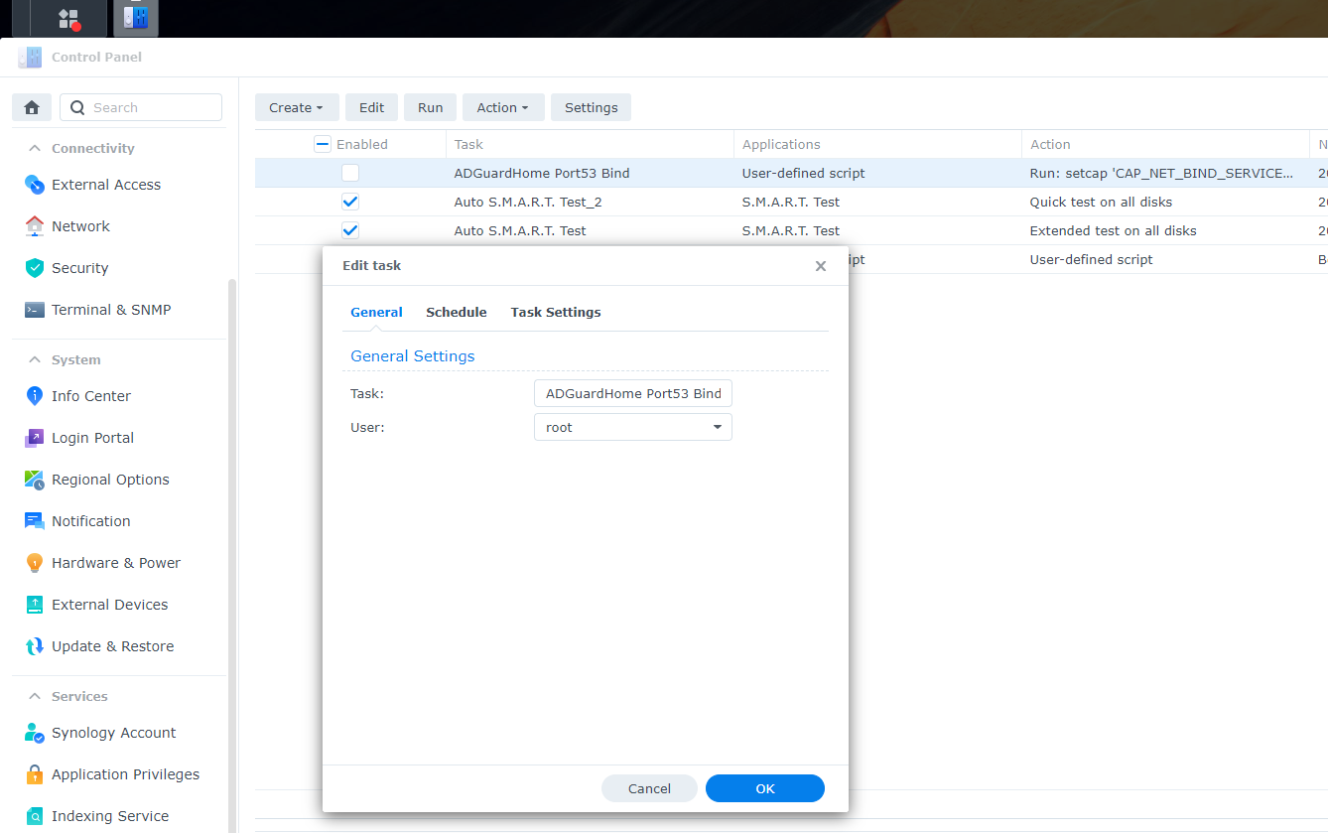Sort by the Action column header
The height and width of the screenshot is (833, 1328).
1165,144
